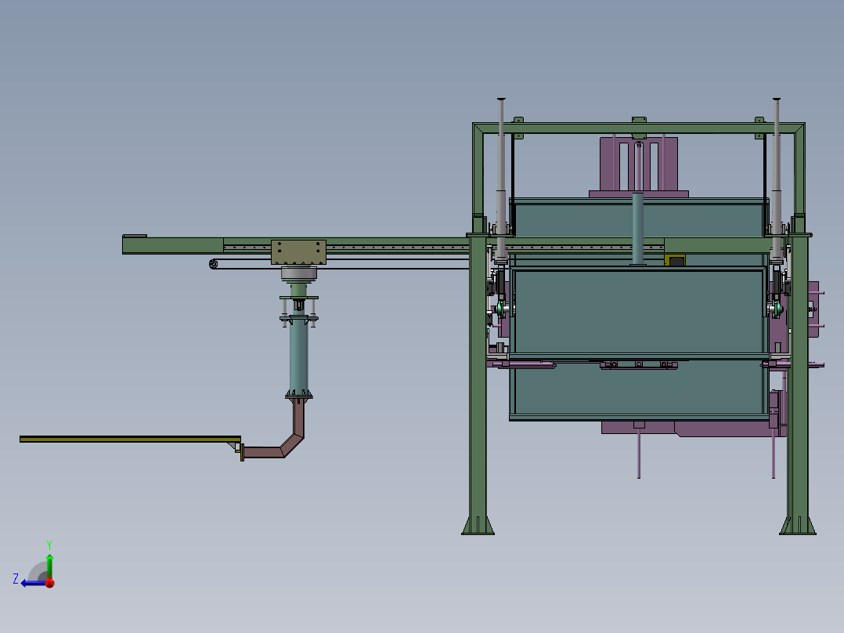
Task: Click the blue Z axis arrow on triad
Action: tap(27, 582)
